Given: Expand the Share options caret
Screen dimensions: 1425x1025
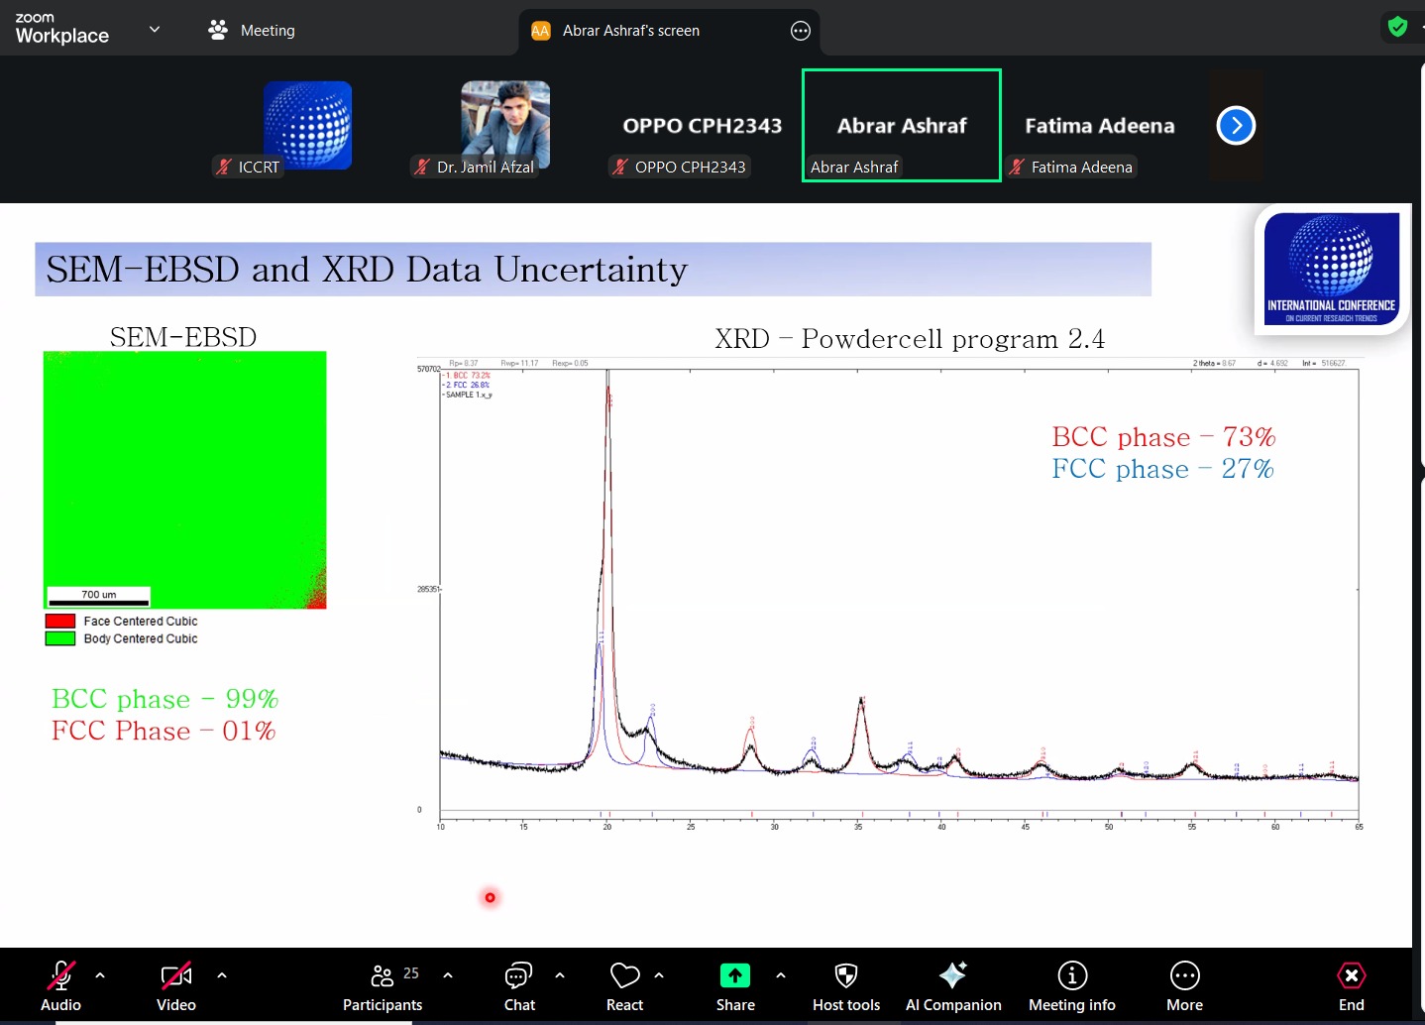Looking at the screenshot, I should [x=781, y=975].
